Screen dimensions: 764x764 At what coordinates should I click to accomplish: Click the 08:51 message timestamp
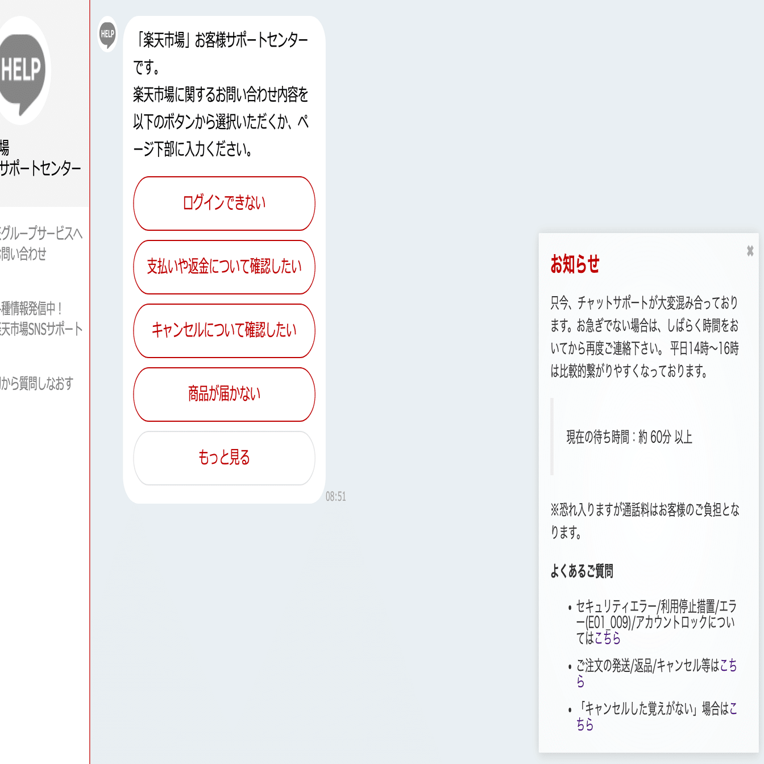pos(337,495)
